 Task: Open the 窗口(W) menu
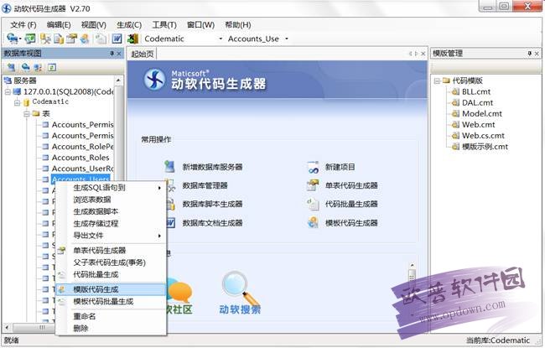click(x=200, y=25)
